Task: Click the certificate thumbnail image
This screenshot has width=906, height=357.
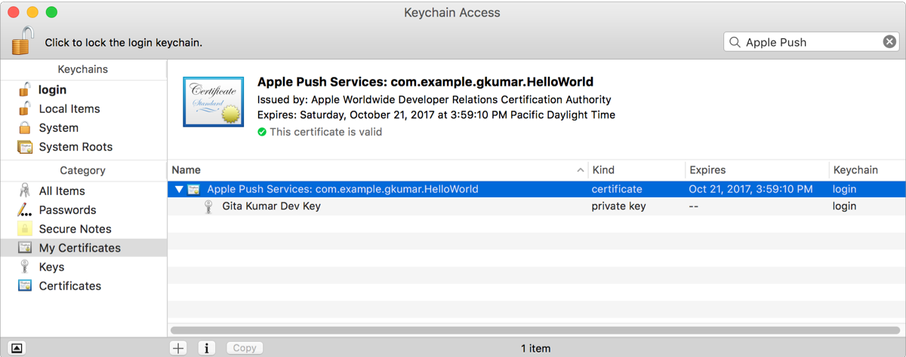Action: 214,102
